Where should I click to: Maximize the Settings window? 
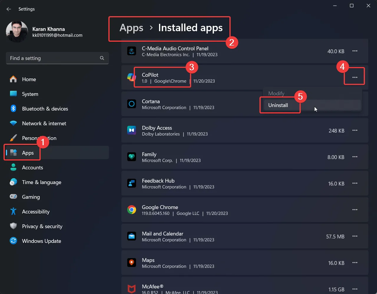tap(352, 6)
